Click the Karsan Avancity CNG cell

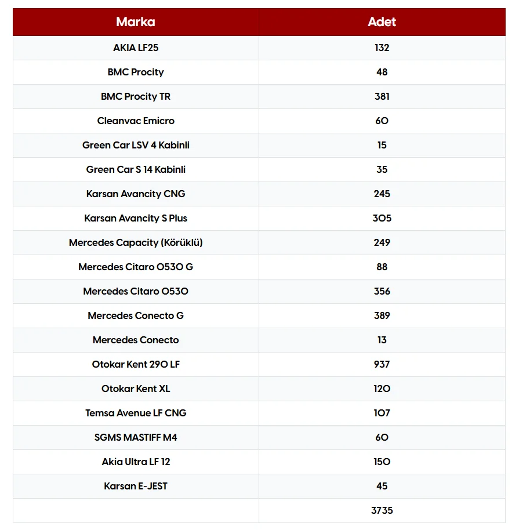pos(136,194)
